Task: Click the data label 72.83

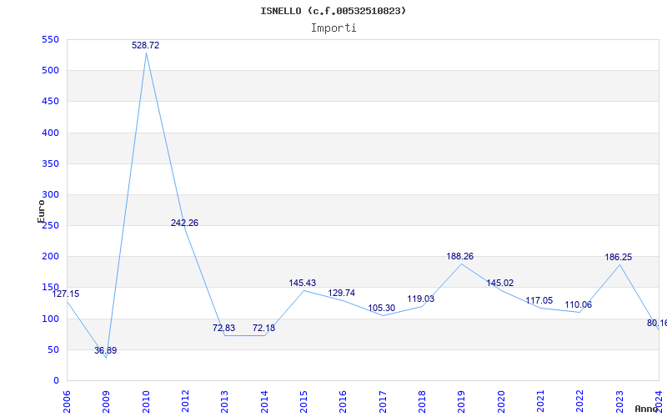Action: pyautogui.click(x=223, y=328)
